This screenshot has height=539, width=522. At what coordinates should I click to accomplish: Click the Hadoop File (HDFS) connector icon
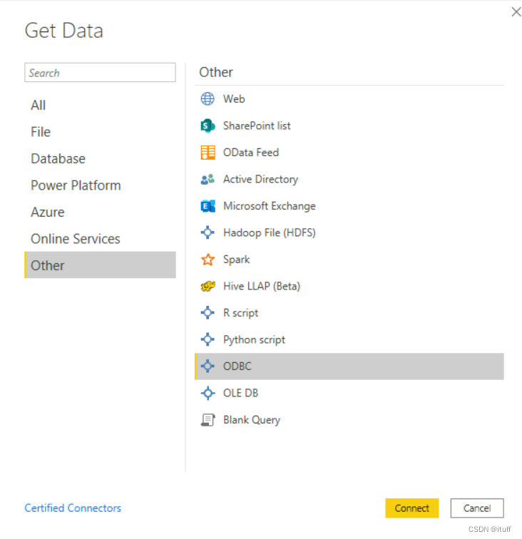tap(208, 232)
